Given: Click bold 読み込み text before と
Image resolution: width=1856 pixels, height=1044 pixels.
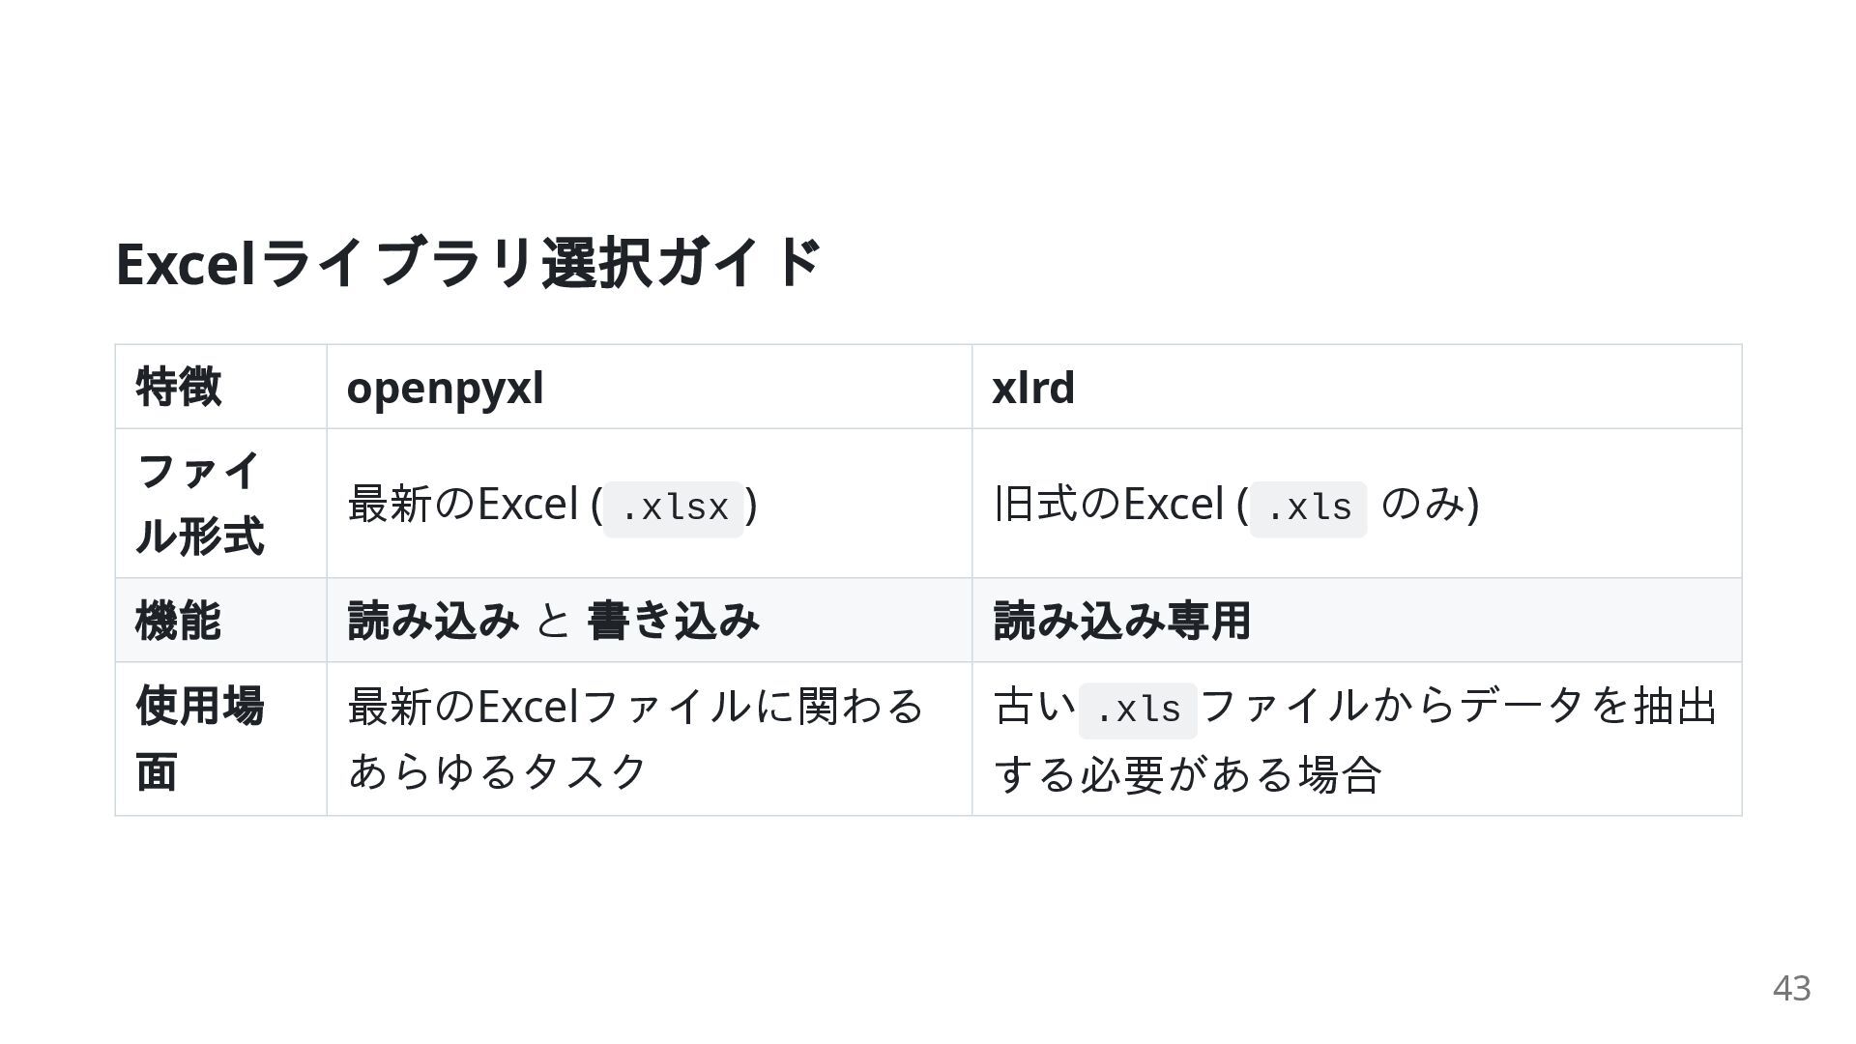Looking at the screenshot, I should (433, 621).
